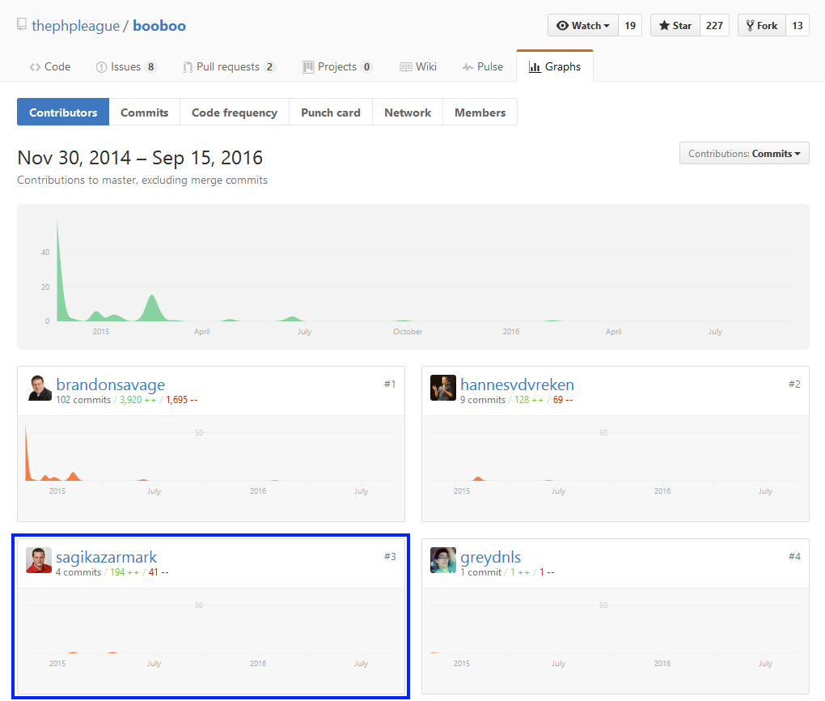This screenshot has height=701, width=825.
Task: Switch to Code frequency graph
Action: 234,113
